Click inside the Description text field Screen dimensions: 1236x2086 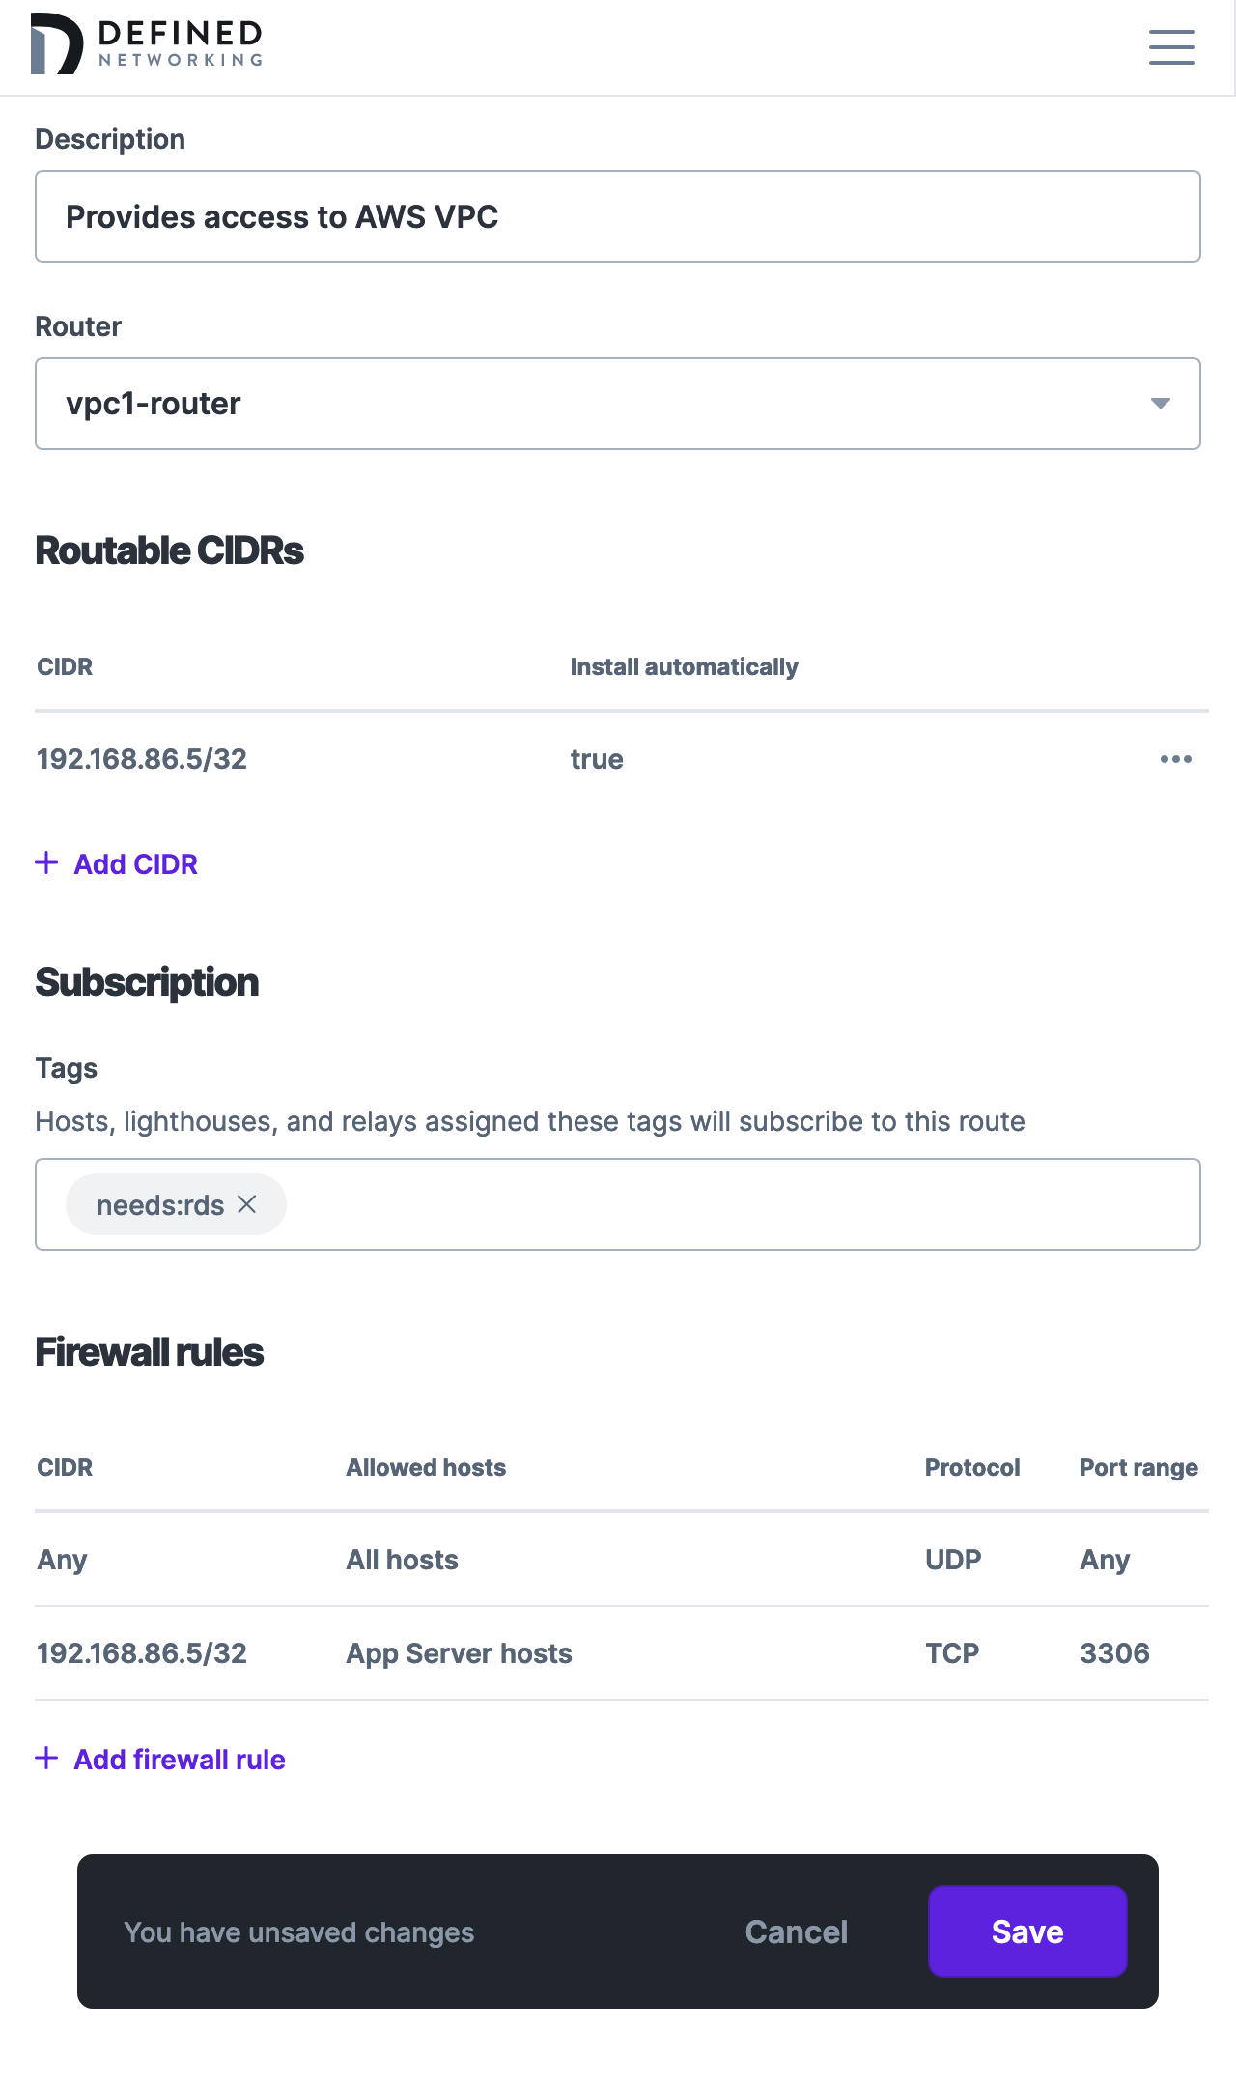[x=618, y=215]
